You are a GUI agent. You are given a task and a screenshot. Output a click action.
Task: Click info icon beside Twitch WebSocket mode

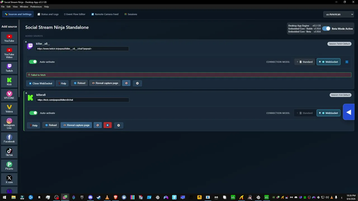(x=347, y=62)
